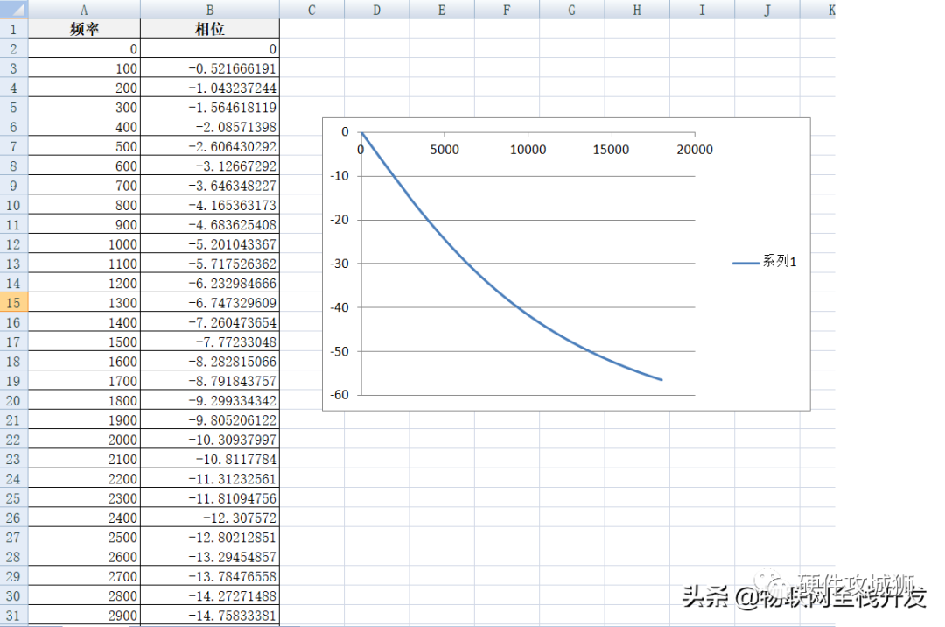The height and width of the screenshot is (627, 945).
Task: Select column F header
Action: tap(507, 9)
